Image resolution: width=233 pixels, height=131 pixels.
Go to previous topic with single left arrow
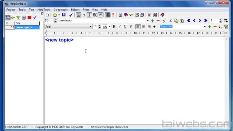194,20
